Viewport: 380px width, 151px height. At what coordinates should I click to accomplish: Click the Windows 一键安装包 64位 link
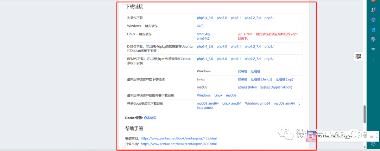click(x=200, y=26)
